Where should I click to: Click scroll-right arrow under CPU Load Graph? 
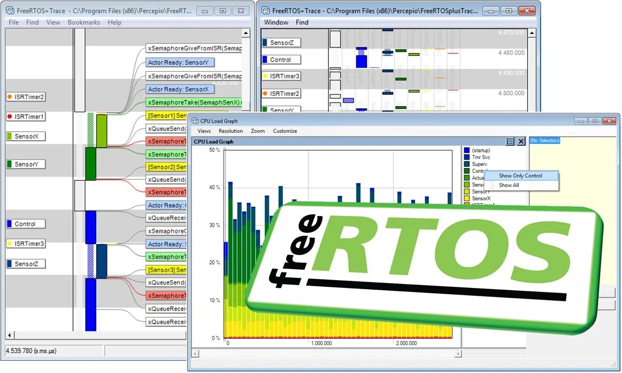click(458, 354)
